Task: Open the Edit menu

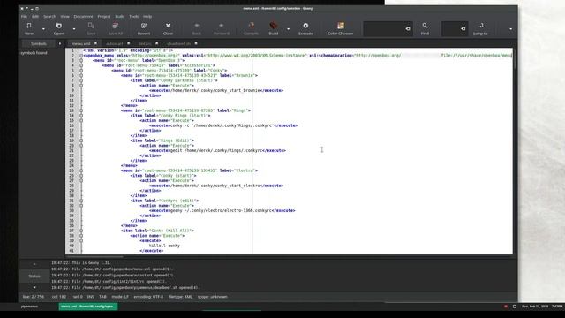Action: click(x=35, y=17)
